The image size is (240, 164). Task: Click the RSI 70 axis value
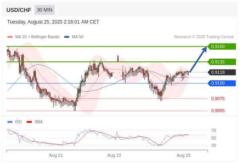(x=214, y=130)
